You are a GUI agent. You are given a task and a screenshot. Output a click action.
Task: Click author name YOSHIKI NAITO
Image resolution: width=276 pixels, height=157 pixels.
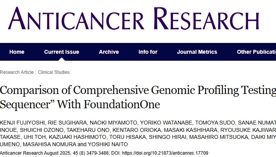108,144
